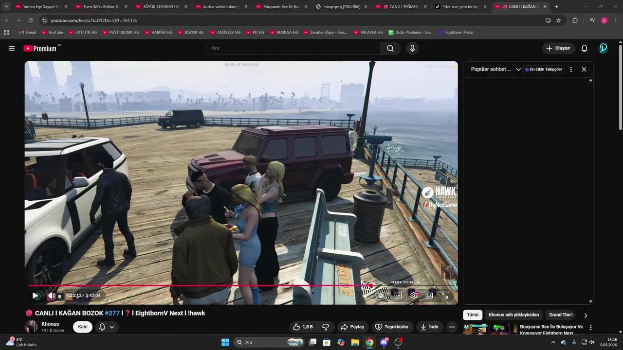
Task: Open the 'Eightborn Portal' bookmark
Action: [x=456, y=32]
